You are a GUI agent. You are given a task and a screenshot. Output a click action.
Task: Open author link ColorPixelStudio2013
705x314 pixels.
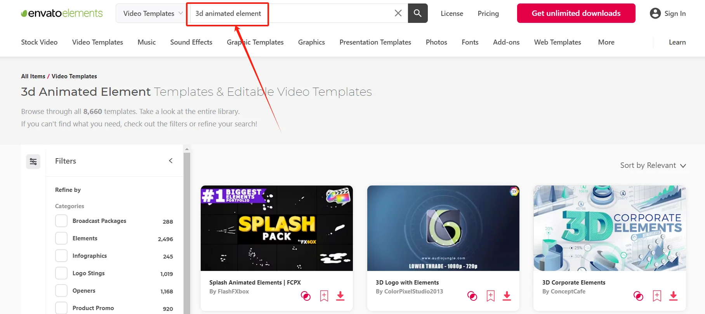(413, 292)
